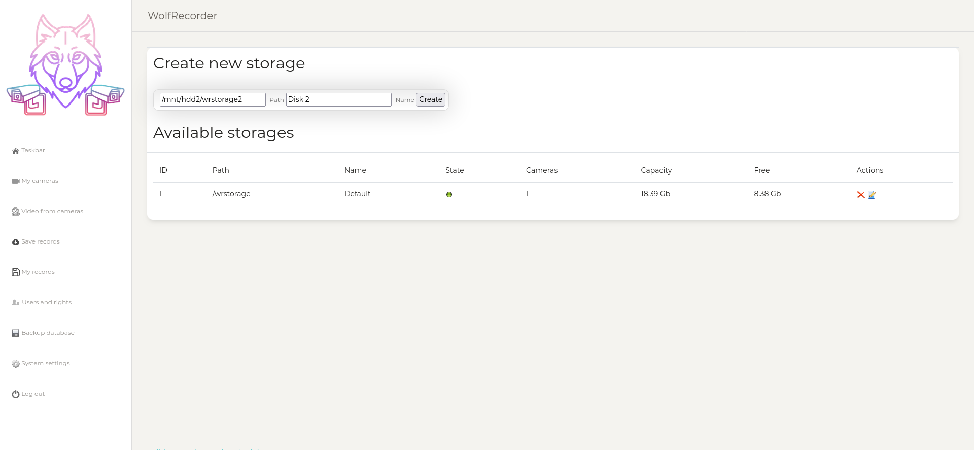Click the Backup database disk icon
Screen dimensions: 974x450
tap(16, 333)
